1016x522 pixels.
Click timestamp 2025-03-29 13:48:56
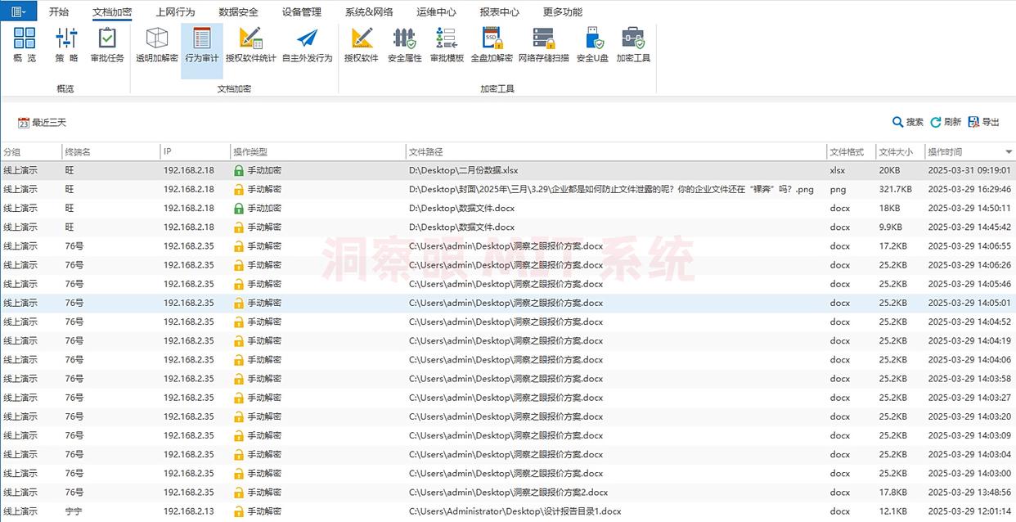969,493
